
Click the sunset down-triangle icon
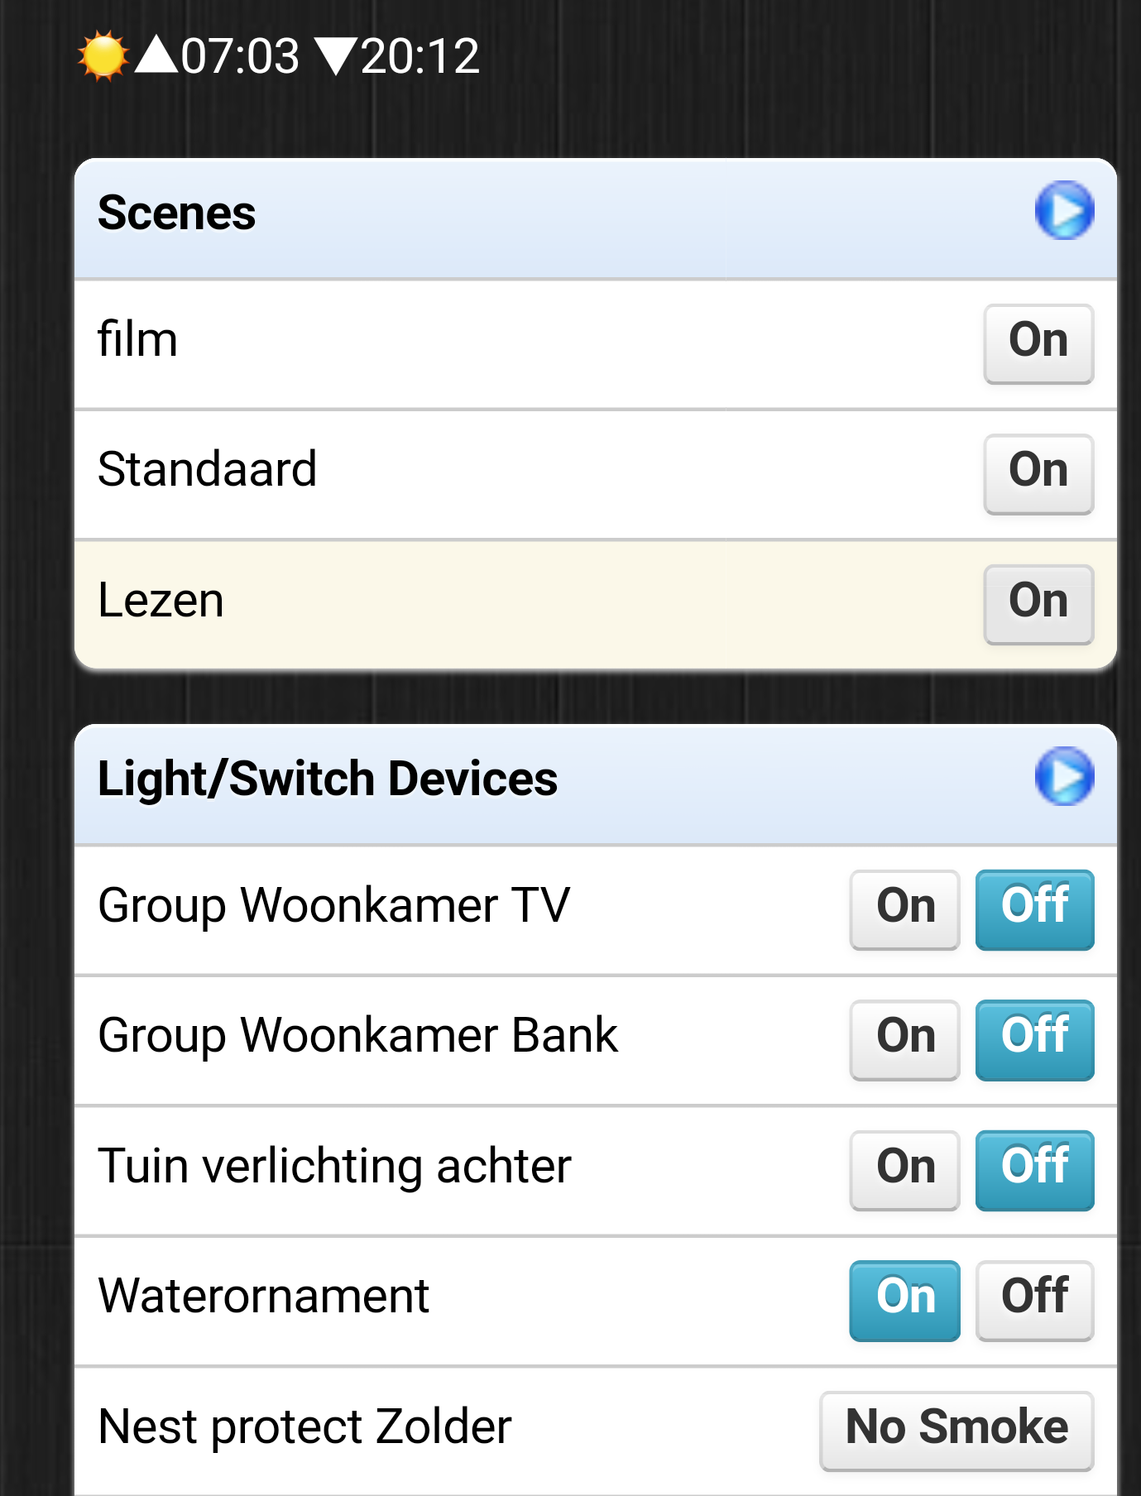tap(337, 56)
